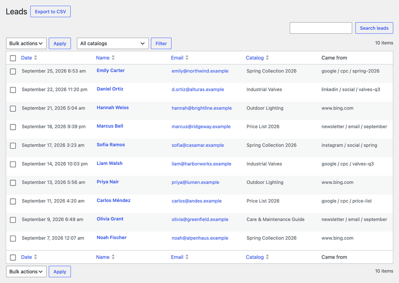Click email sofia@casamar.example
Viewport: 399px width, 283px height.
tap(198, 145)
